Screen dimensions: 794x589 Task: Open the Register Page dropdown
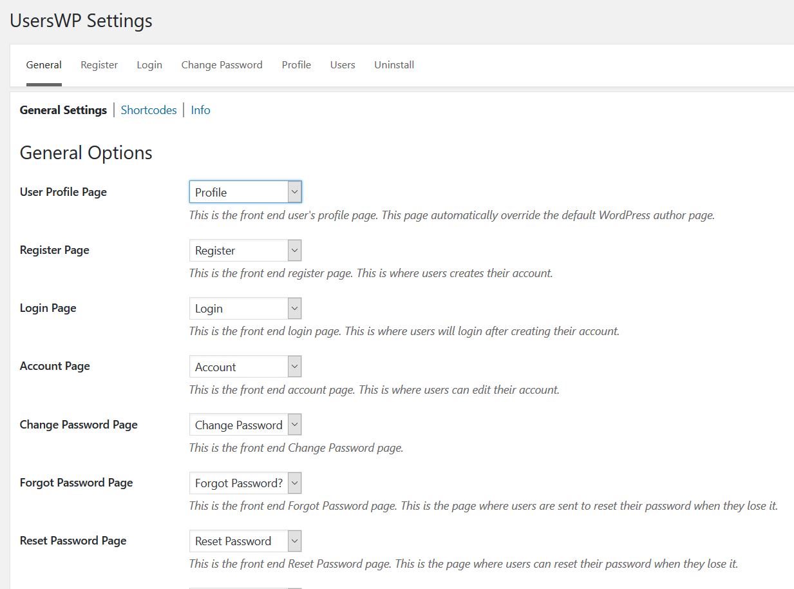coord(245,251)
